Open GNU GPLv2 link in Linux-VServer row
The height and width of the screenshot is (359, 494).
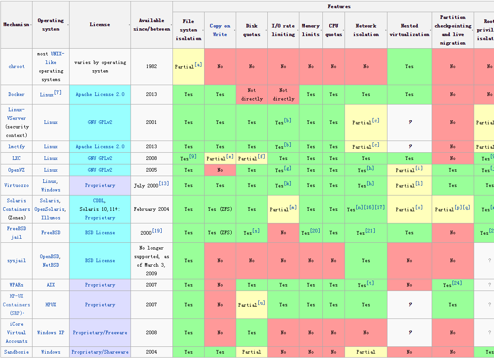point(100,122)
